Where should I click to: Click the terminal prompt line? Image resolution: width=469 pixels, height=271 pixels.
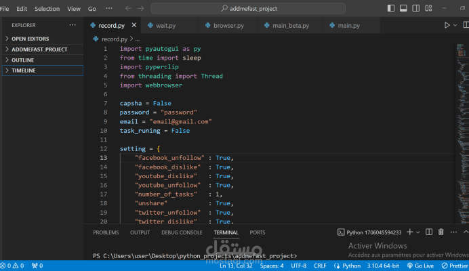coord(195,256)
